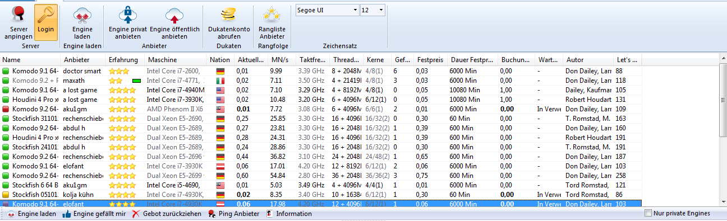
Task: Select the maxath provider row
Action: tap(321, 81)
